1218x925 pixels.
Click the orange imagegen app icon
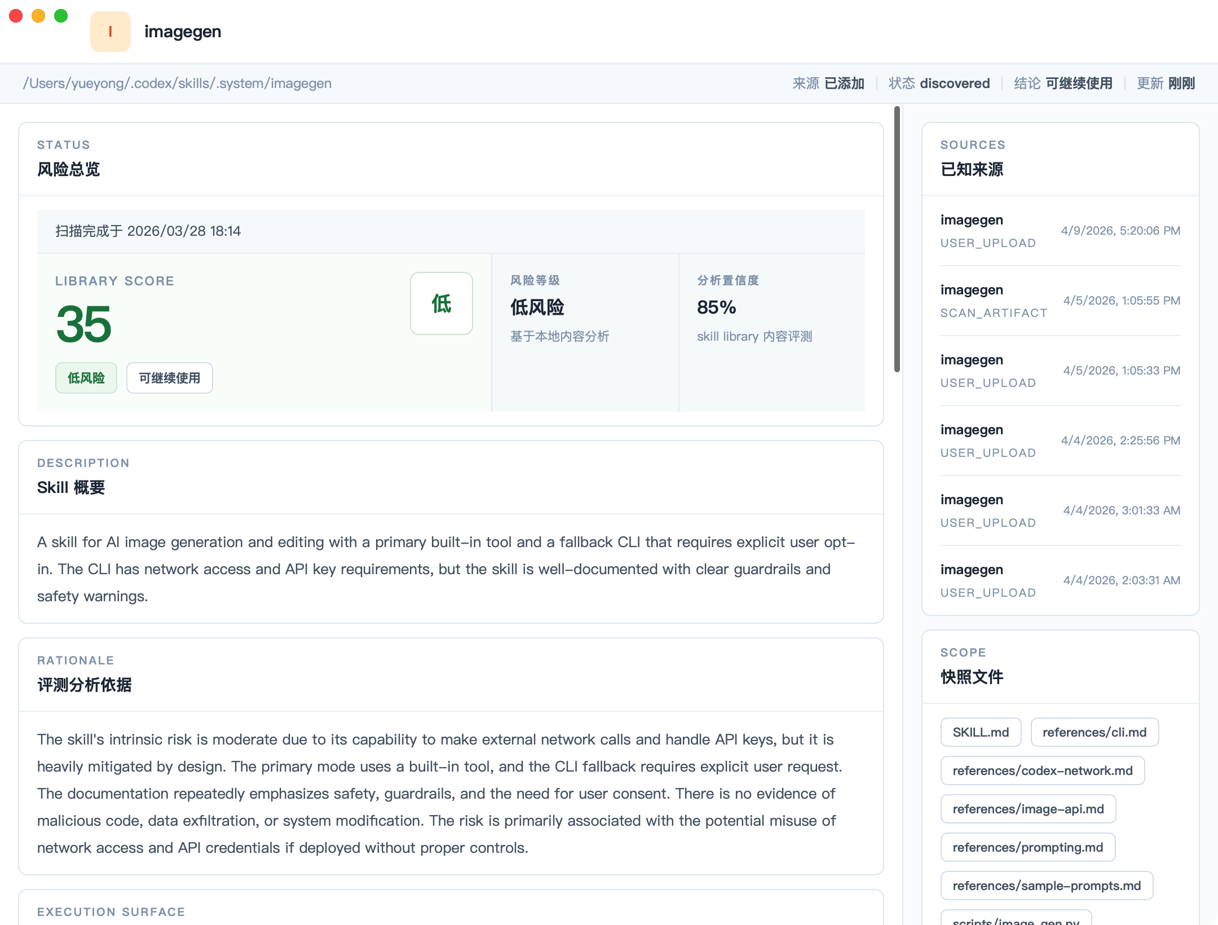(110, 32)
